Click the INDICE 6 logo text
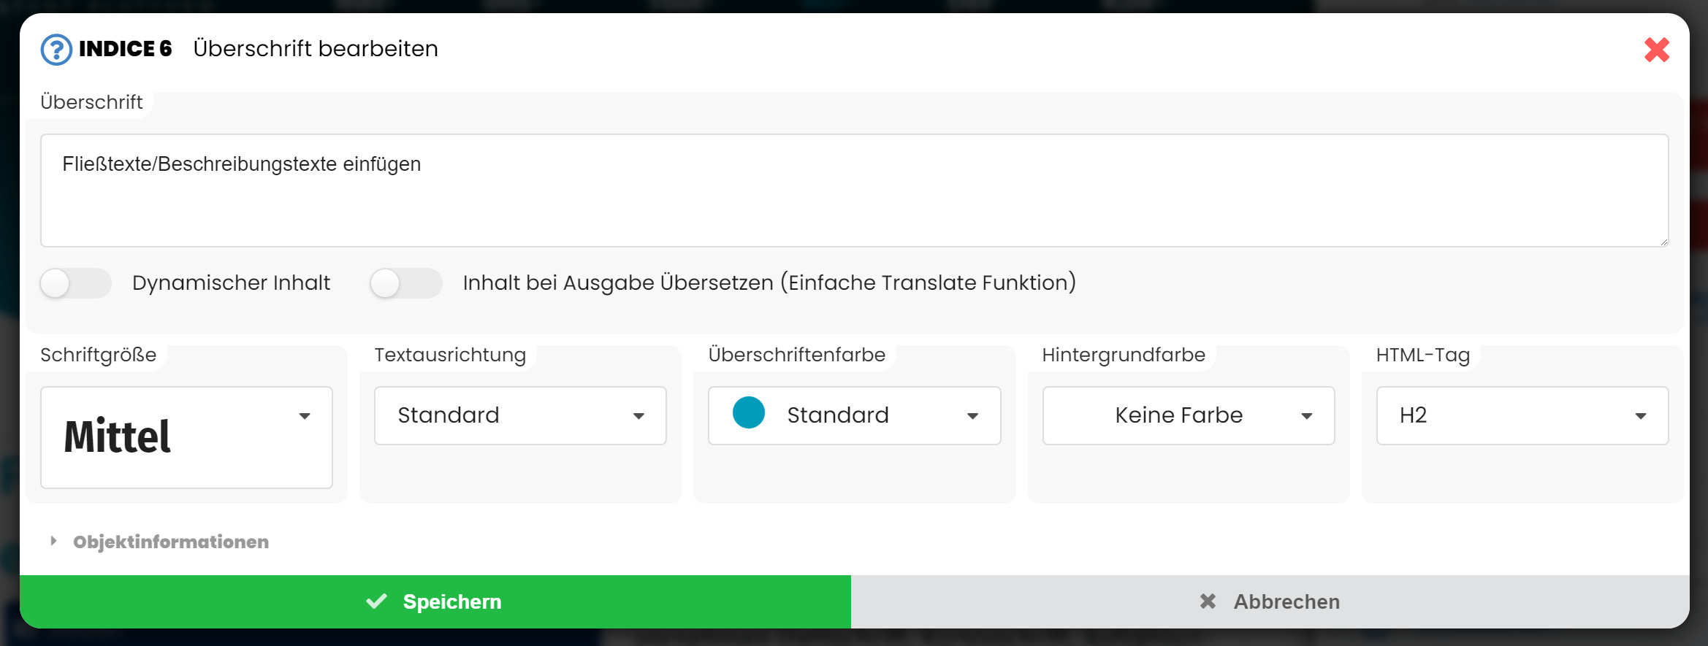Screen dimensions: 1708x646 tap(125, 49)
